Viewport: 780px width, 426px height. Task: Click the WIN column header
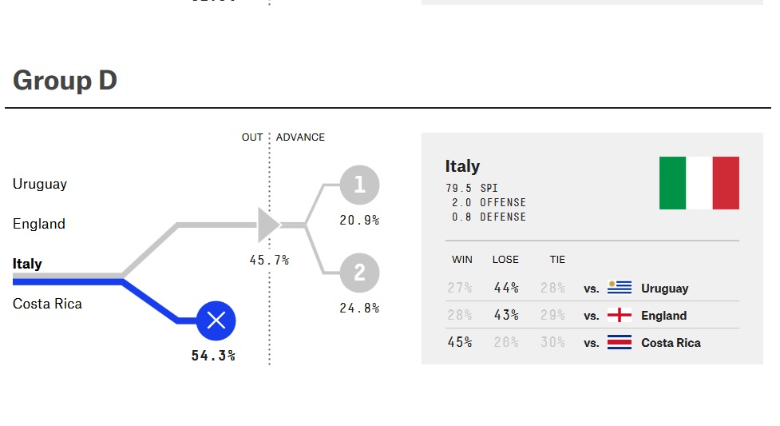point(462,260)
